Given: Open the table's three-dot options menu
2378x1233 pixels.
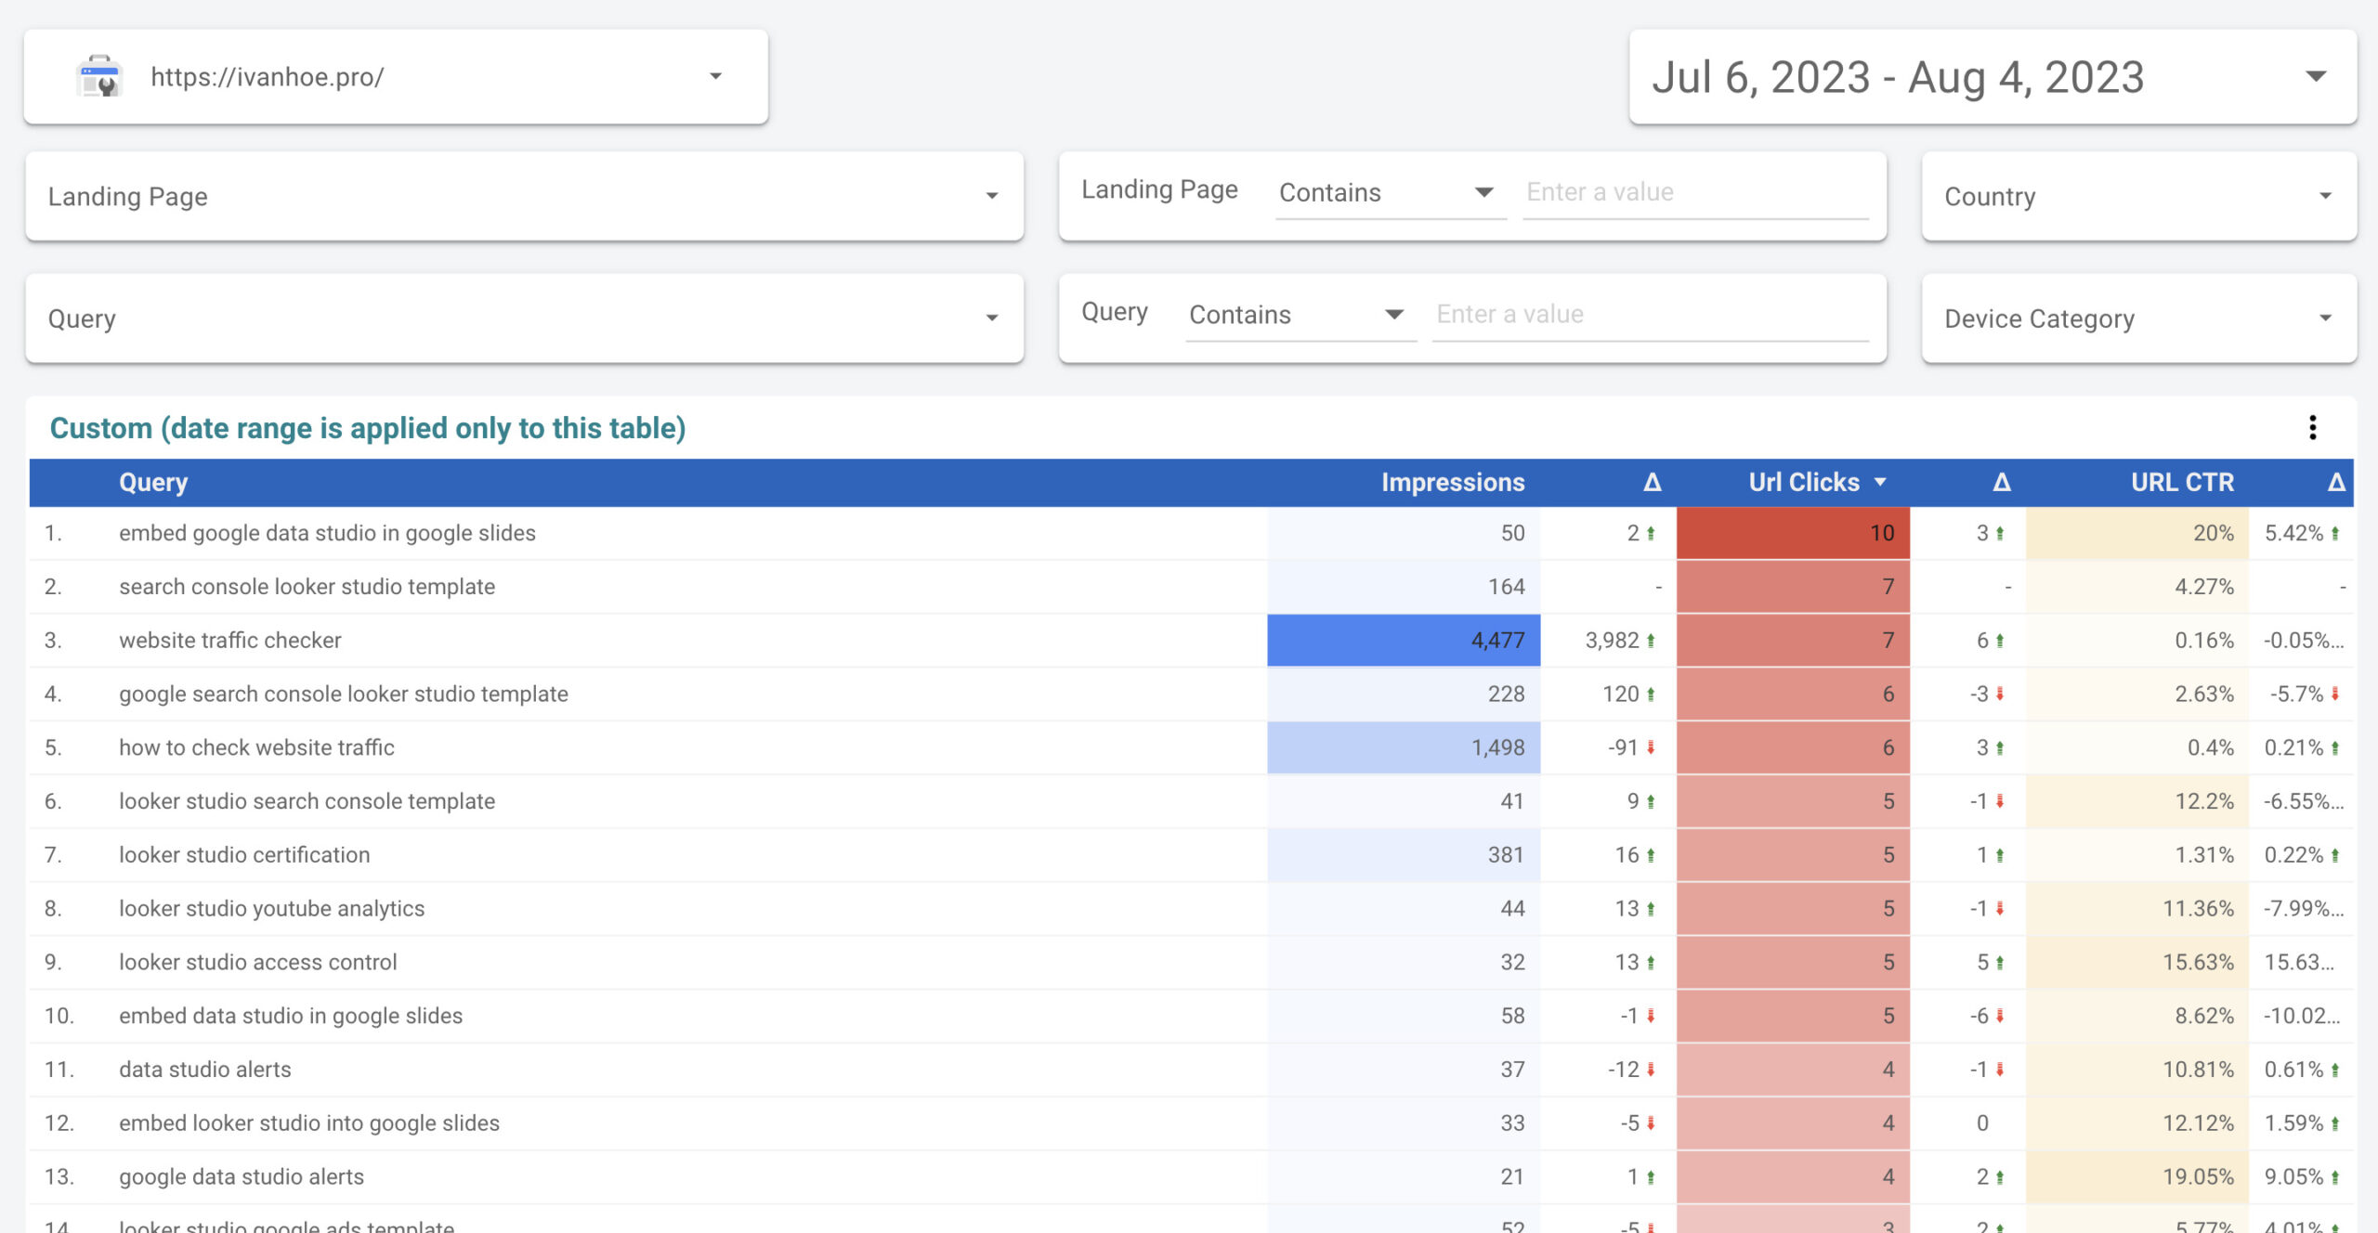Looking at the screenshot, I should tap(2312, 427).
